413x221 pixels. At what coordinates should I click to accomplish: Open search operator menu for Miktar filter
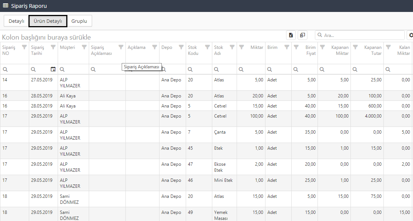(x=241, y=69)
